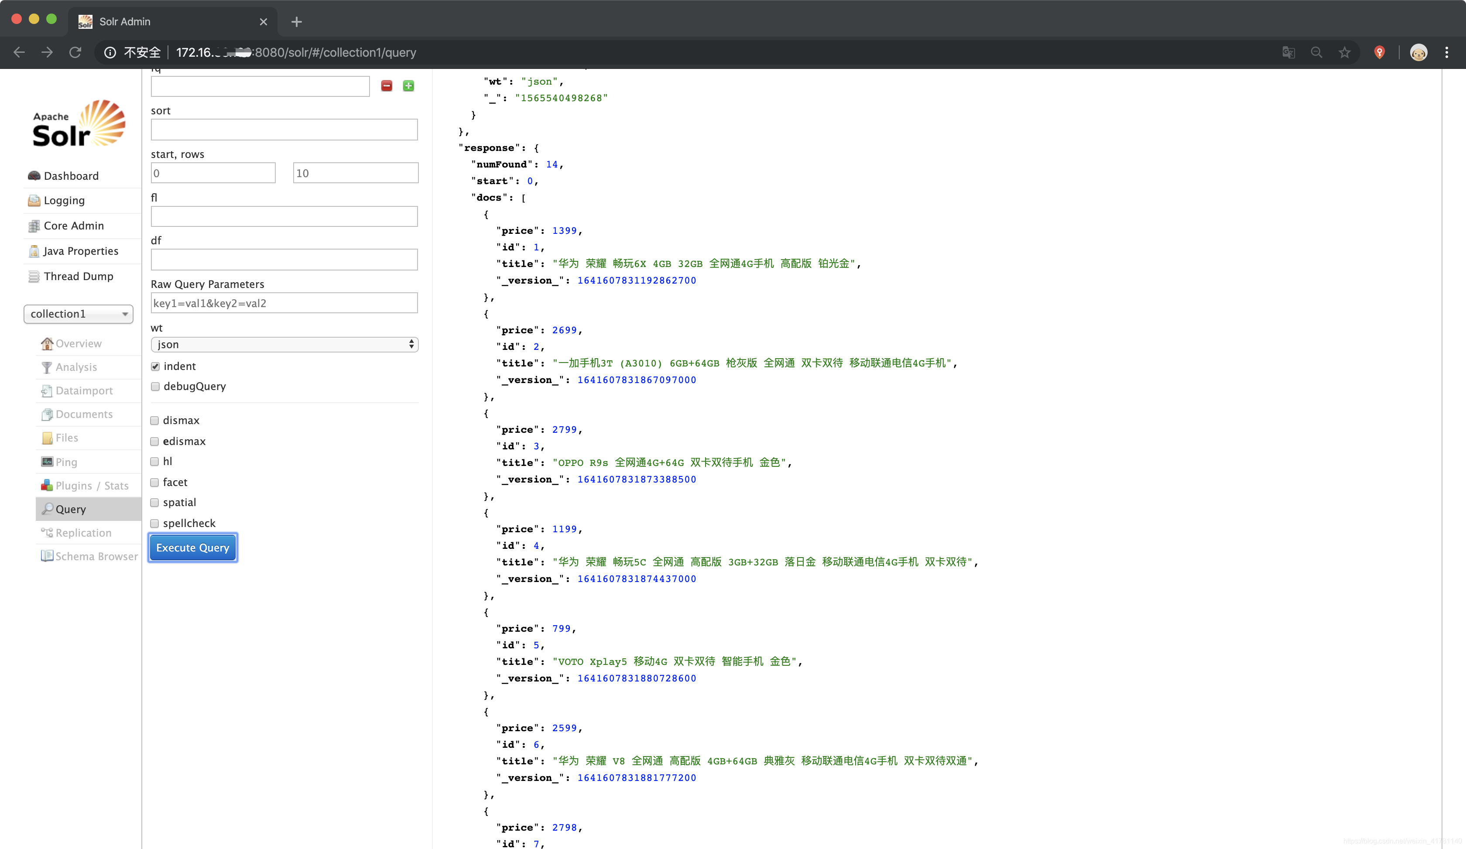
Task: Click the Execute Query button
Action: tap(192, 548)
